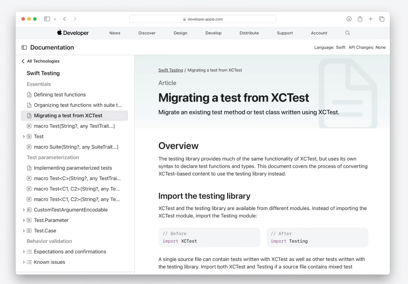This screenshot has height=284, width=408.
Task: Show the tab overview
Action: [x=382, y=19]
